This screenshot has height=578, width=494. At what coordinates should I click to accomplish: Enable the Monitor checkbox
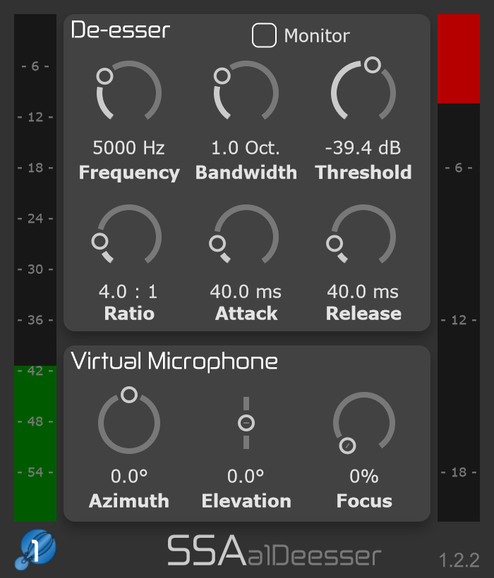pos(264,35)
